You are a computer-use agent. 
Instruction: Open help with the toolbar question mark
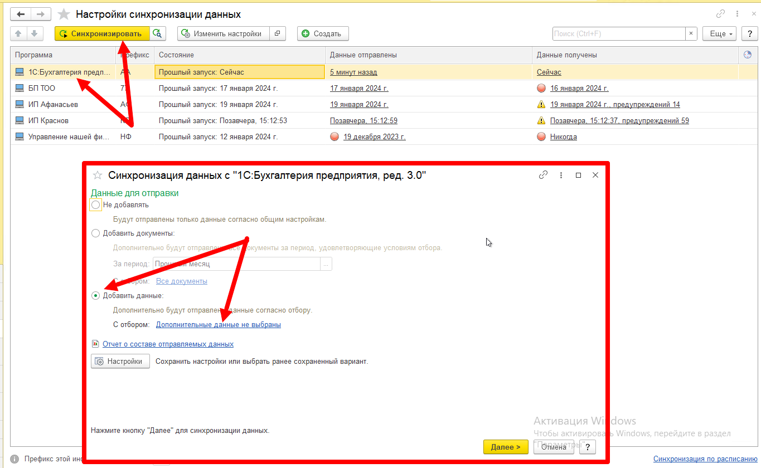(750, 33)
